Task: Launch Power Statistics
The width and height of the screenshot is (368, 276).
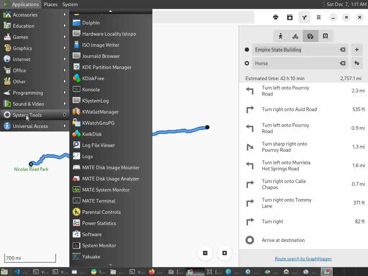Action: point(111,223)
